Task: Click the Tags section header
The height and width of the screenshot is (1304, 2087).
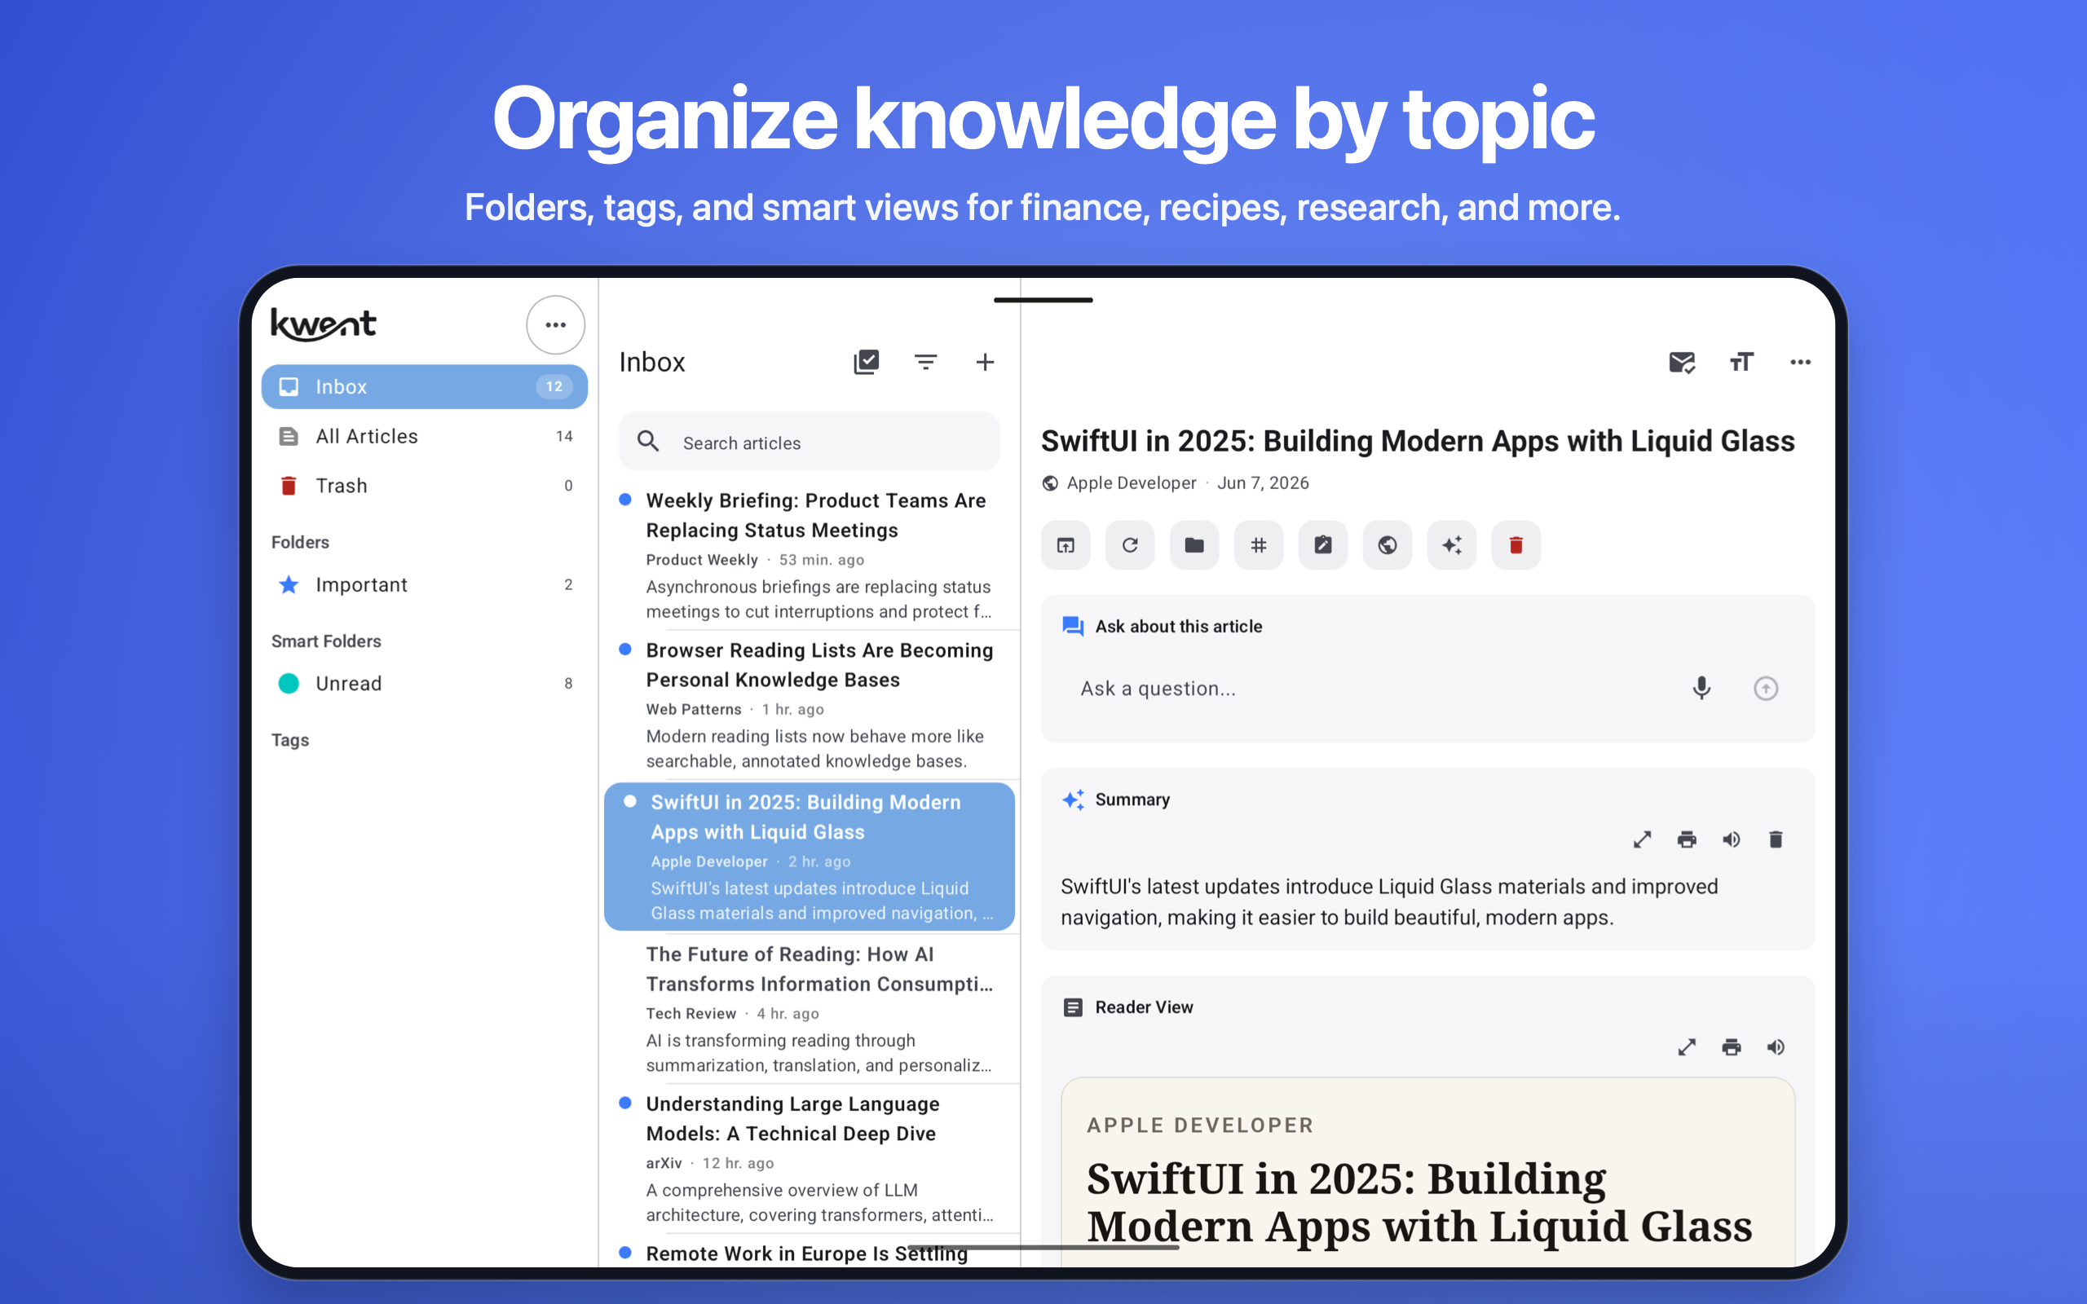Action: coord(289,740)
